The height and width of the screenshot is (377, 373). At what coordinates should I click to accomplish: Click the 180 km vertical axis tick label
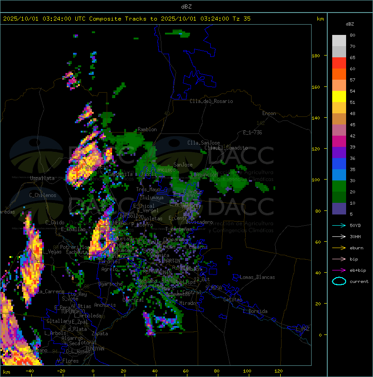click(316, 56)
